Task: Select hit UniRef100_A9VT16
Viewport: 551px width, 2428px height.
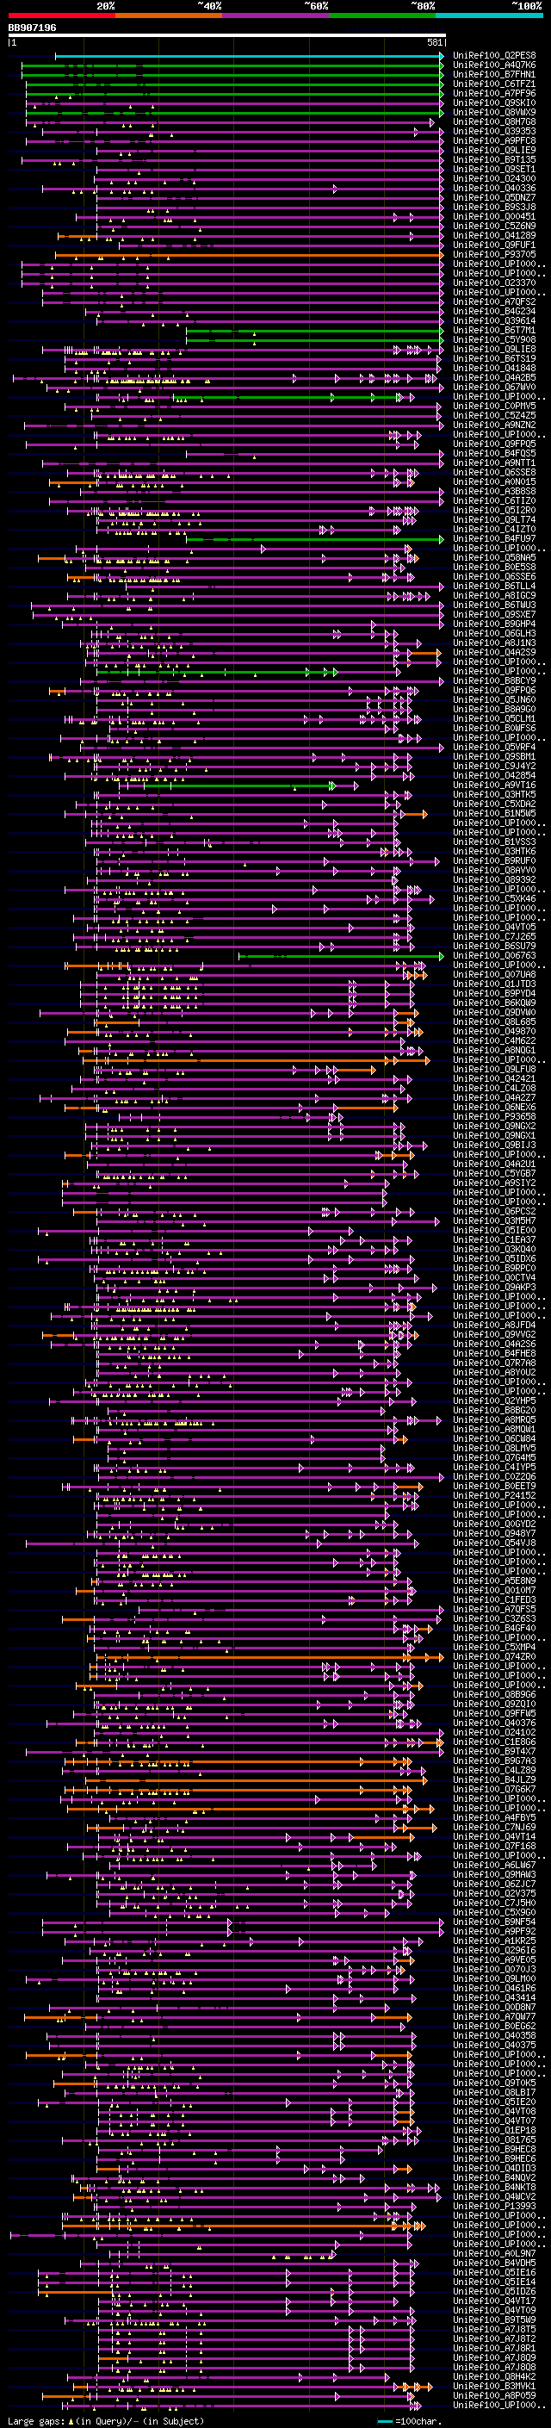Action: coord(493,784)
